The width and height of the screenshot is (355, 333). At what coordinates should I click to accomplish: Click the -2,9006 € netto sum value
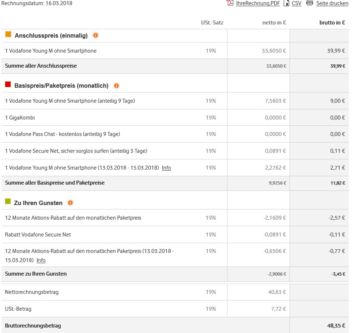[277, 274]
